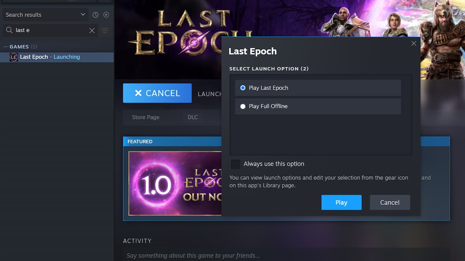This screenshot has width=465, height=261.
Task: Select the Play Last Epoch radio option
Action: [x=243, y=88]
